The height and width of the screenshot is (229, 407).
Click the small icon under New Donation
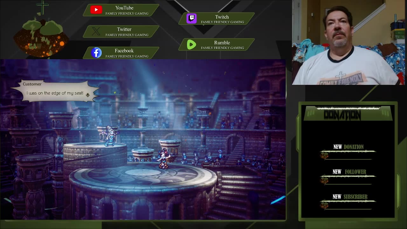pyautogui.click(x=324, y=155)
